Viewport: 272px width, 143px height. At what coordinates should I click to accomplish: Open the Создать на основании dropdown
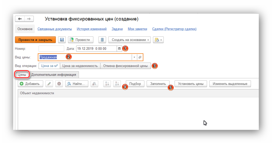131,40
